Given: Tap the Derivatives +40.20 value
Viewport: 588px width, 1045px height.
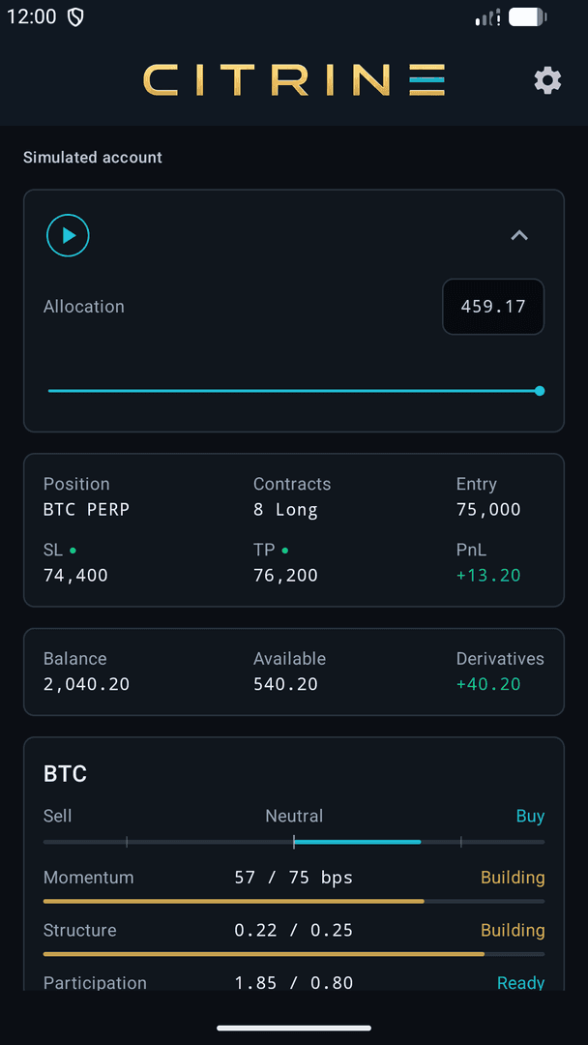Looking at the screenshot, I should (x=488, y=684).
